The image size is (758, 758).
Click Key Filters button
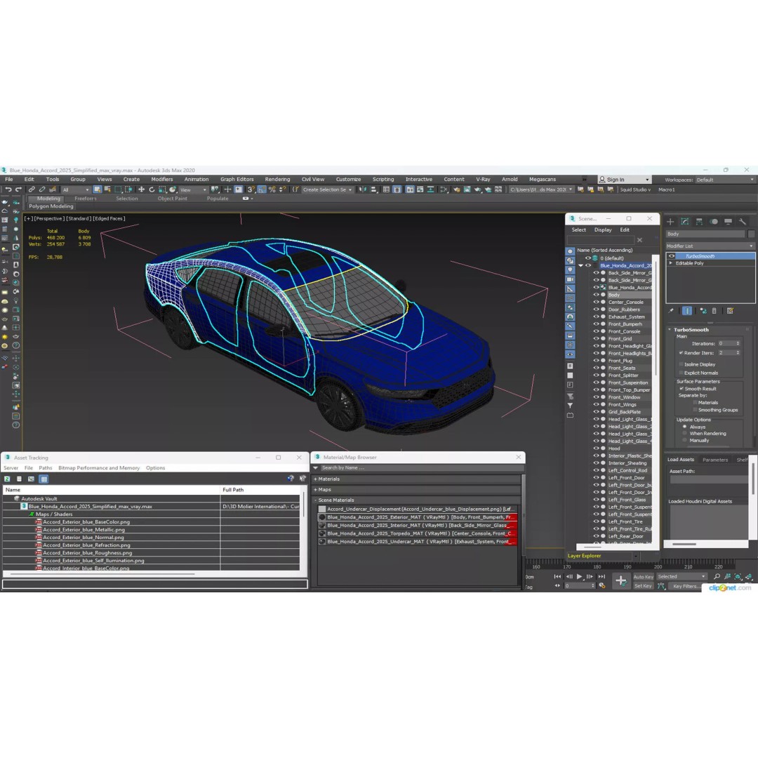(686, 586)
